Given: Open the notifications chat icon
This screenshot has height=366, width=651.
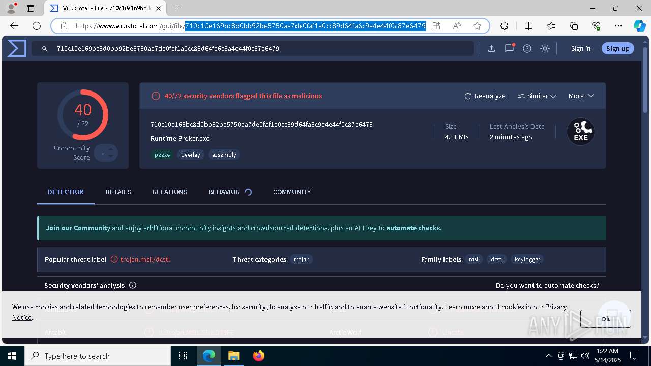Looking at the screenshot, I should pos(509,48).
